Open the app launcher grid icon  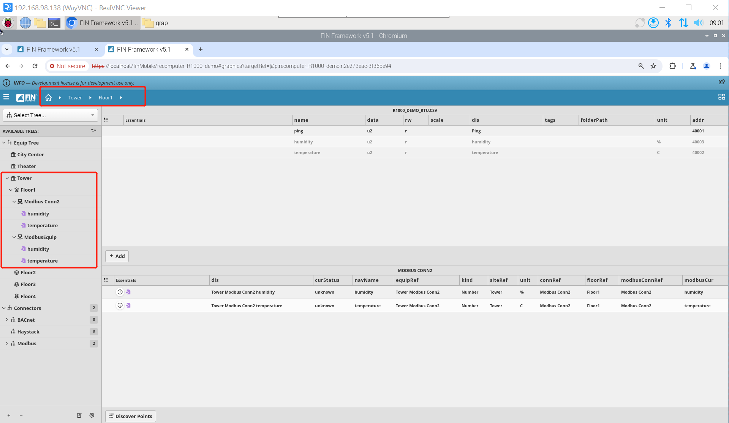point(721,97)
